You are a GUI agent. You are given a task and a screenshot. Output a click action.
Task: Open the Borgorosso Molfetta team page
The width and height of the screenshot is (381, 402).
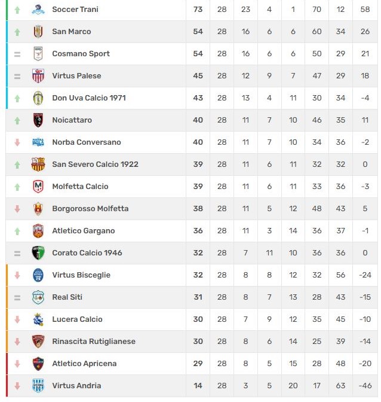(90, 209)
